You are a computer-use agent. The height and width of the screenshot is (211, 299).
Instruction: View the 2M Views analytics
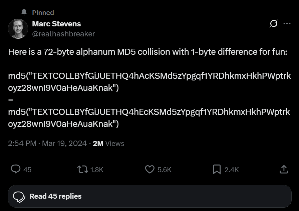click(108, 144)
